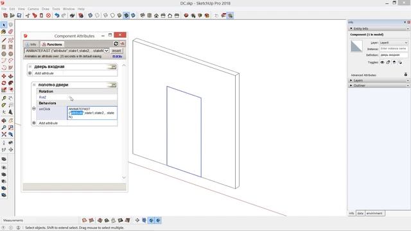Viewport: 411px width, 231px height.
Task: Choose the Eraser tool
Action: pos(10,31)
